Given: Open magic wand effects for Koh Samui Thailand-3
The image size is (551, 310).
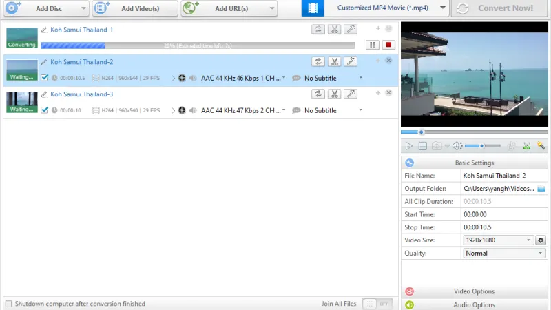Looking at the screenshot, I should pos(351,94).
